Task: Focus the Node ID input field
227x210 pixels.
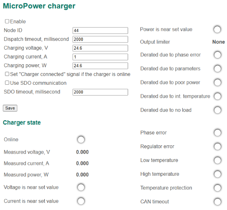Action: point(100,30)
